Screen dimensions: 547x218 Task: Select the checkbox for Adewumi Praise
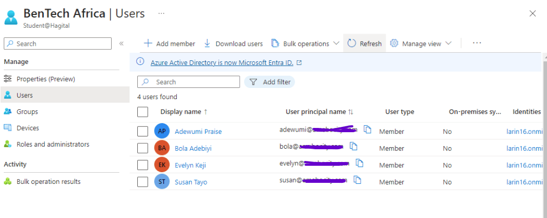tap(143, 131)
